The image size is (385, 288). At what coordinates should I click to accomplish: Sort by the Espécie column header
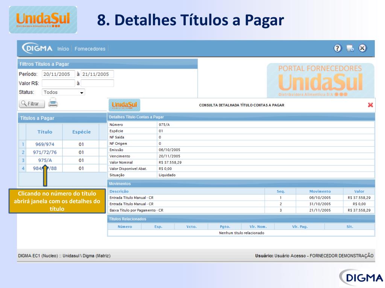(x=81, y=132)
